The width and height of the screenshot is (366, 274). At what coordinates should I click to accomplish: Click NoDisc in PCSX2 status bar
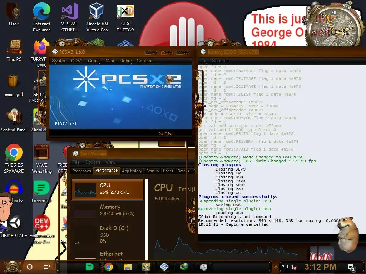coord(166,134)
